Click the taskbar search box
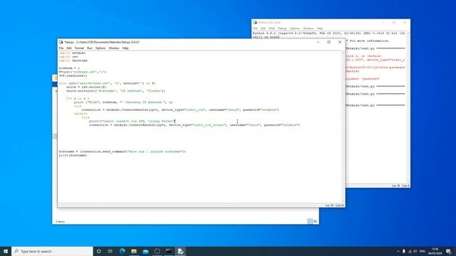The height and width of the screenshot is (256, 456). click(52, 251)
